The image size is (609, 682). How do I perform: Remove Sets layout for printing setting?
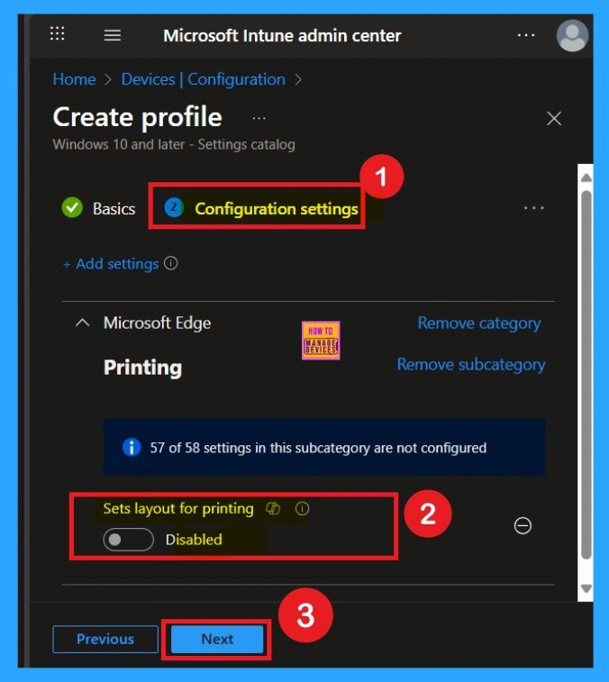(523, 526)
